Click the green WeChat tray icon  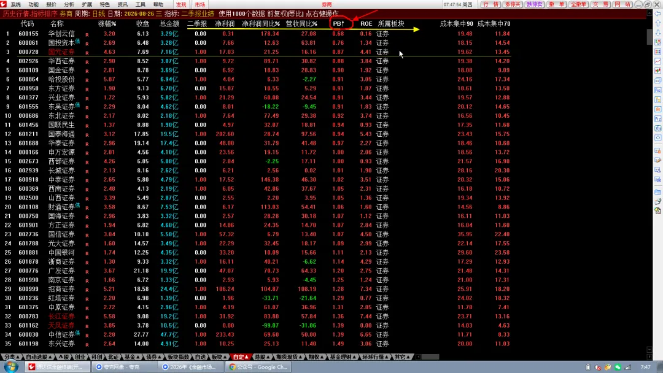618,367
